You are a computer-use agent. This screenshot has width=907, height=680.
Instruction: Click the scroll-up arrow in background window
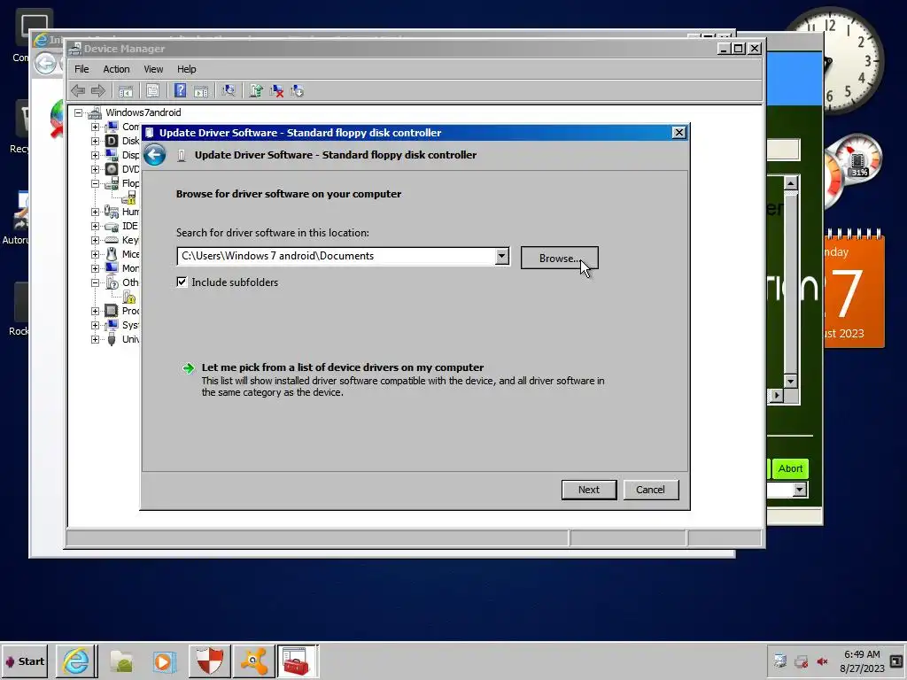tap(791, 184)
